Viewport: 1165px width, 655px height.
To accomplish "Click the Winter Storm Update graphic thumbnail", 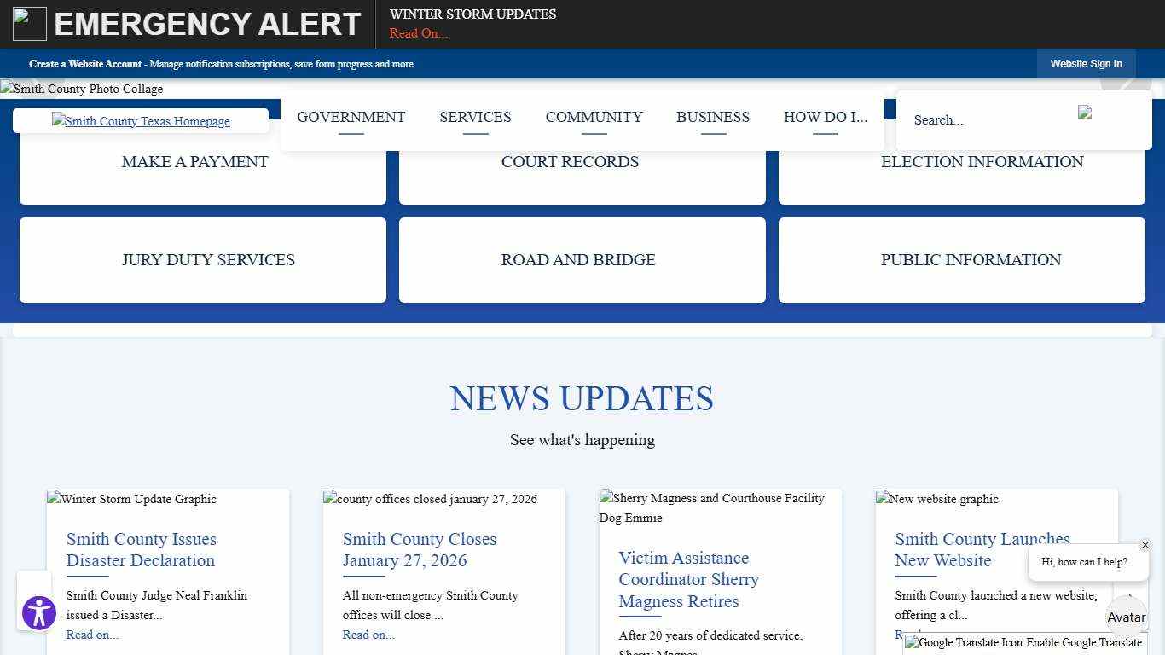I will coord(131,499).
